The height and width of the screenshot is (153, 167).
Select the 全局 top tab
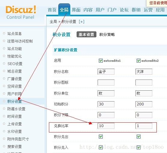64,10
